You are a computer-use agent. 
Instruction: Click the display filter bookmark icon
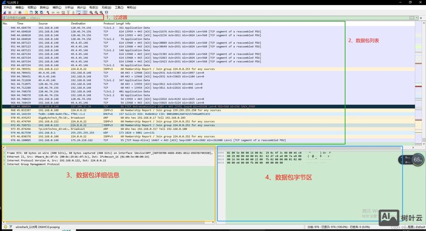pos(4,18)
